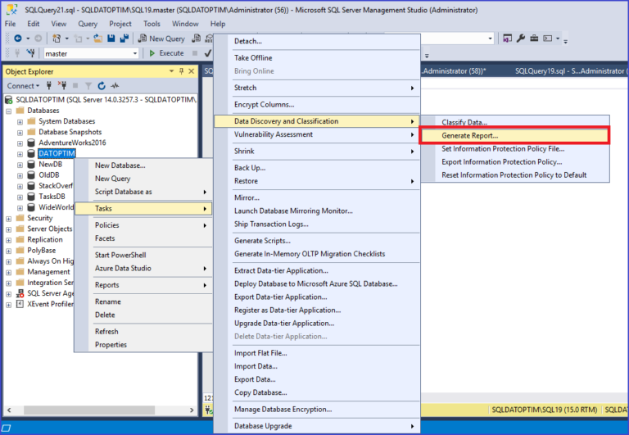
Task: Collapse the Databases folder node
Action: [x=8, y=111]
